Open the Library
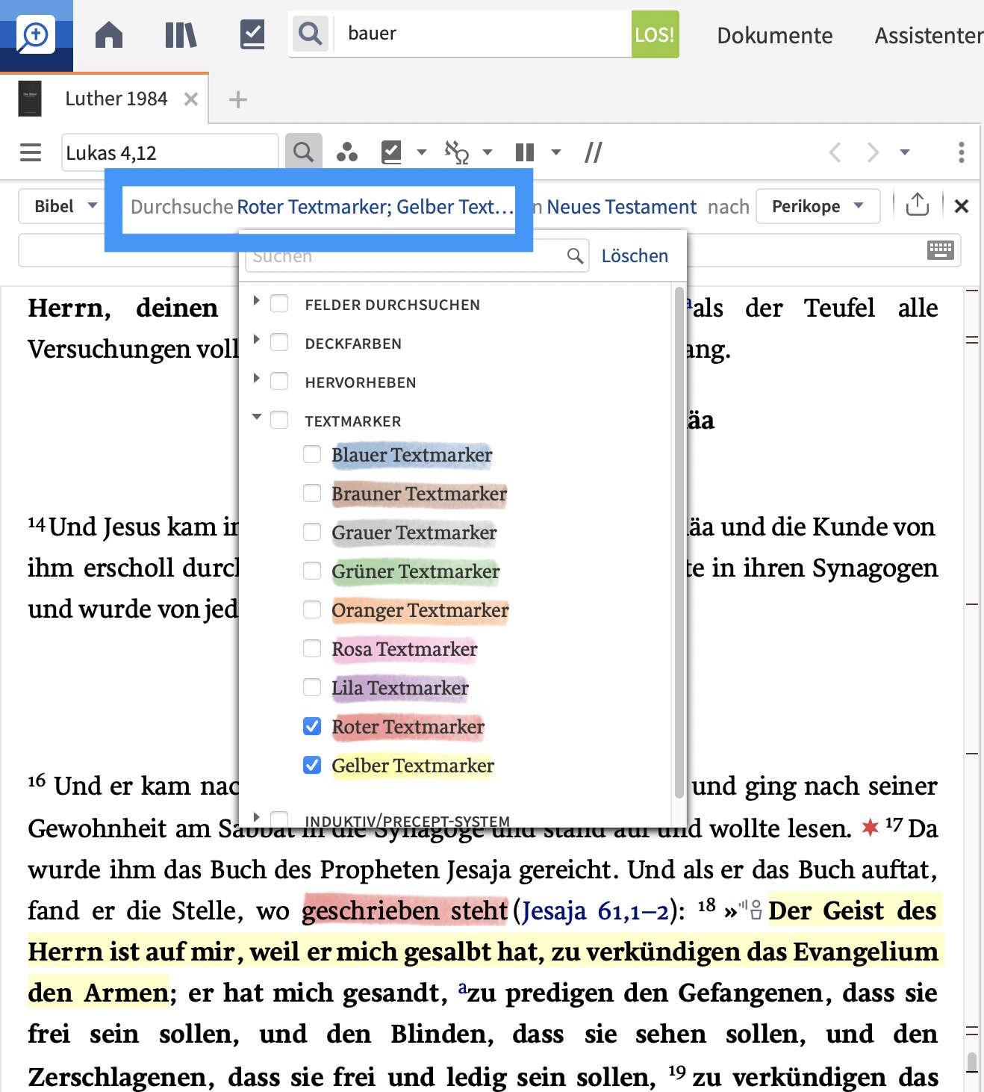Viewport: 984px width, 1092px height. point(181,34)
